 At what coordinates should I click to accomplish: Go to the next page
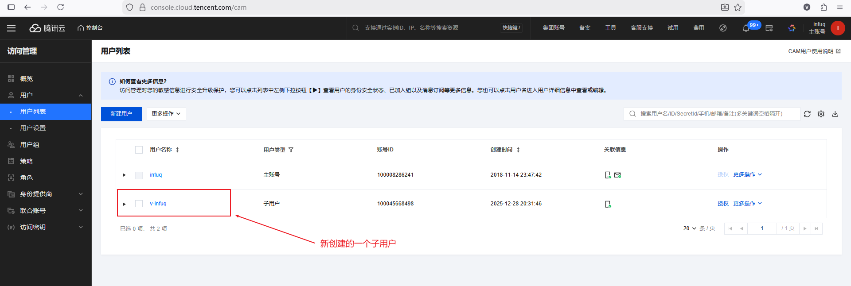point(805,228)
